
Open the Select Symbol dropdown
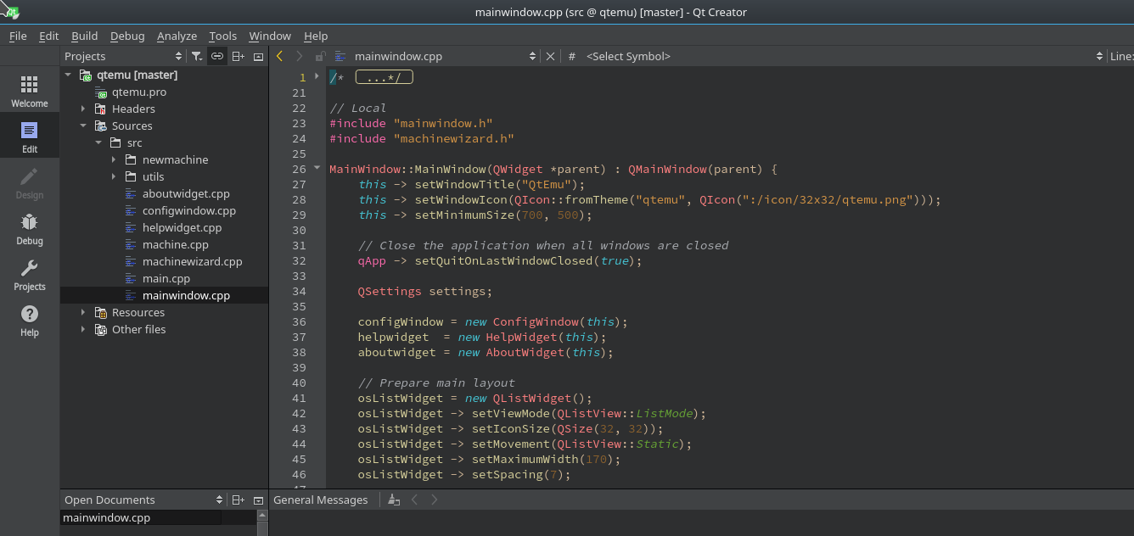[x=1099, y=56]
